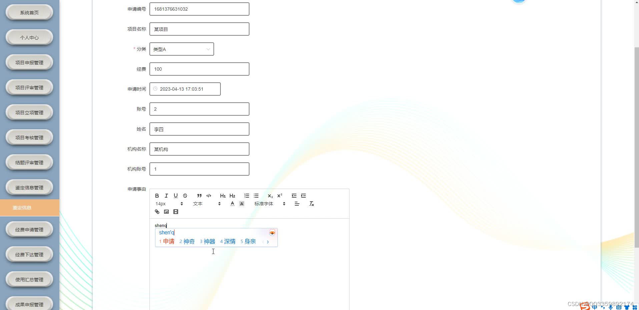Open the text background color picker
The width and height of the screenshot is (639, 310).
[242, 204]
